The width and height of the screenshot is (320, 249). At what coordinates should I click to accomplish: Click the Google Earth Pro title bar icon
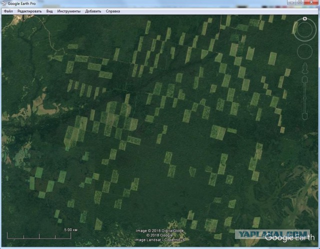point(4,3)
